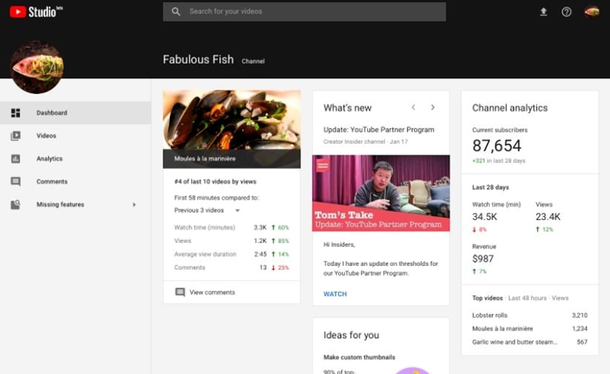The height and width of the screenshot is (374, 610).
Task: Open Lobster rolls in top videos
Action: tap(530, 315)
